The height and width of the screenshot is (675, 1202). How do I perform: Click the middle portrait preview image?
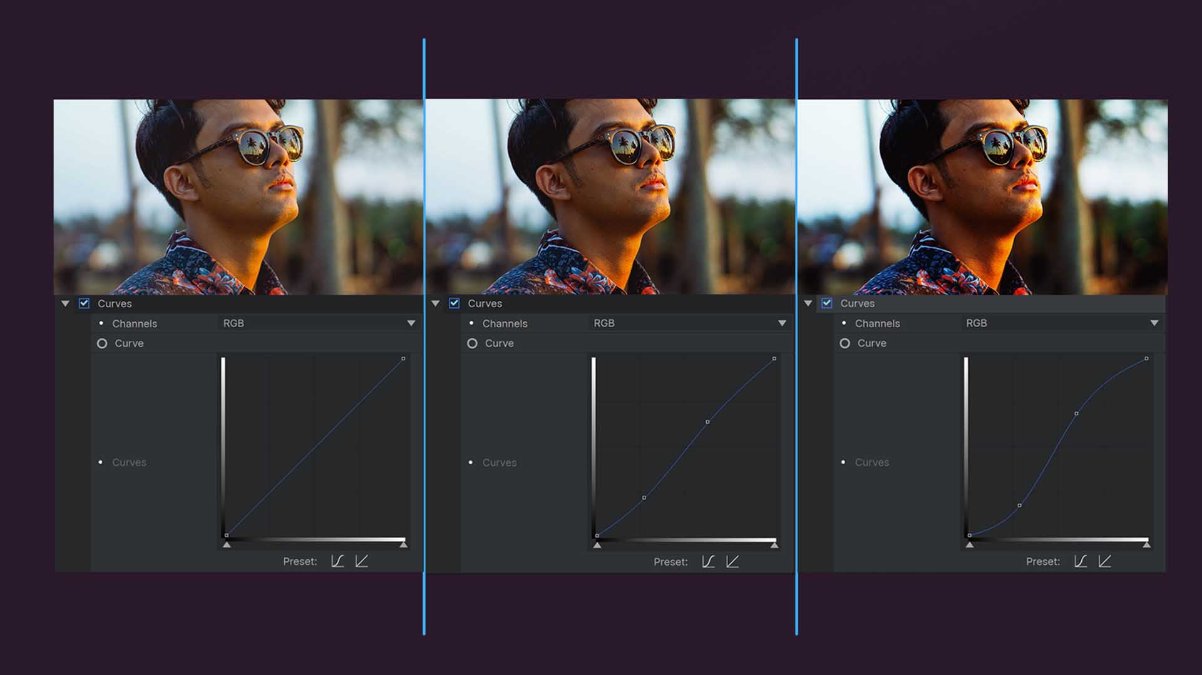tap(610, 197)
